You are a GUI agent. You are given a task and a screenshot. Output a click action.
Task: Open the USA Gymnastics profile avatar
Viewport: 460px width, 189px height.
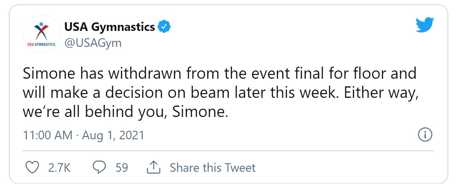pyautogui.click(x=42, y=34)
